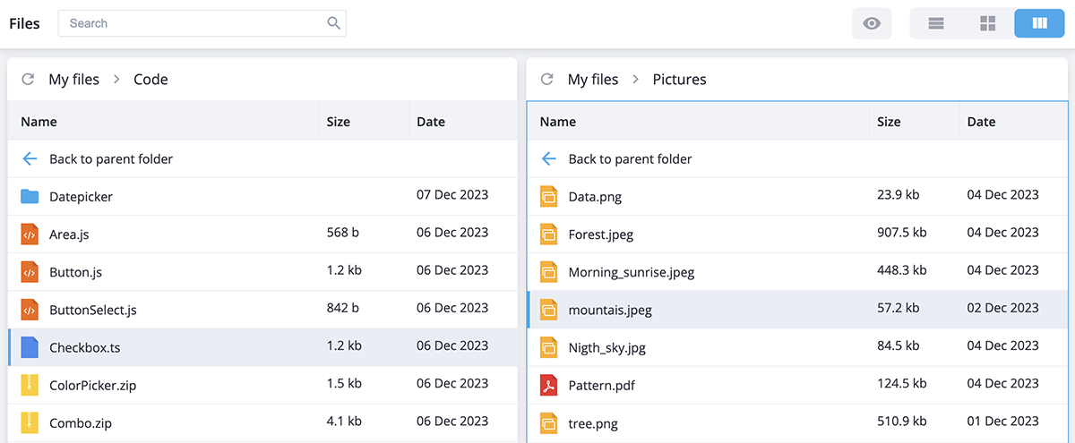The height and width of the screenshot is (443, 1075).
Task: Select the Datepicker folder icon
Action: point(30,196)
